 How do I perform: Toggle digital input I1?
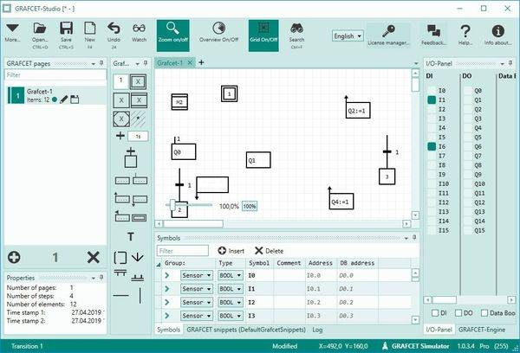[432, 99]
